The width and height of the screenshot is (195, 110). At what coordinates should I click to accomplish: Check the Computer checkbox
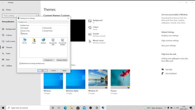pyautogui.click(x=21, y=28)
